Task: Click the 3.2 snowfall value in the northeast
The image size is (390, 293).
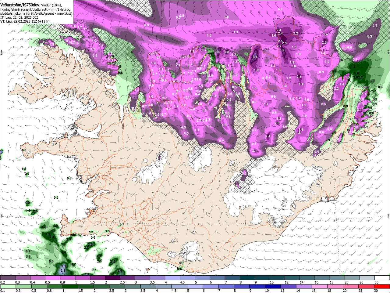Action: (x=282, y=50)
